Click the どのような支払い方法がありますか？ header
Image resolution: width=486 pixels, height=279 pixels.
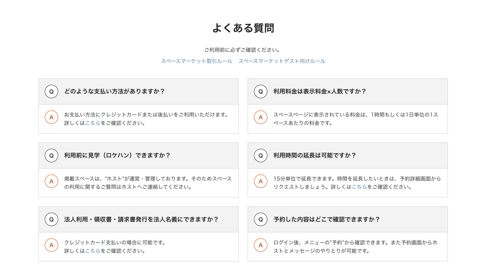pyautogui.click(x=139, y=91)
